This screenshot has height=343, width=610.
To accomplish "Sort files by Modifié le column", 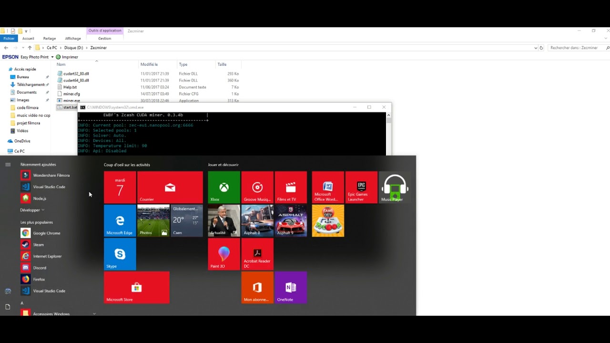I will coord(149,64).
